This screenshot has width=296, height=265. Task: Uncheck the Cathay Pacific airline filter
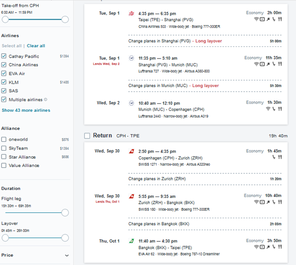[4, 56]
